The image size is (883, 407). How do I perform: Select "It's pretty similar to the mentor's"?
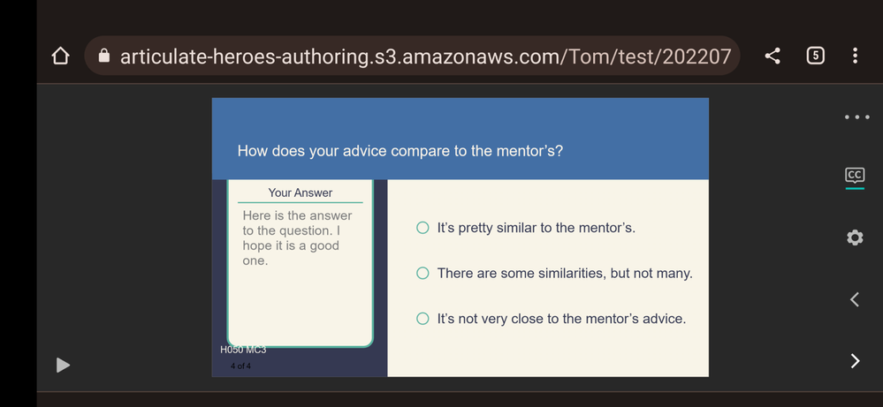423,228
